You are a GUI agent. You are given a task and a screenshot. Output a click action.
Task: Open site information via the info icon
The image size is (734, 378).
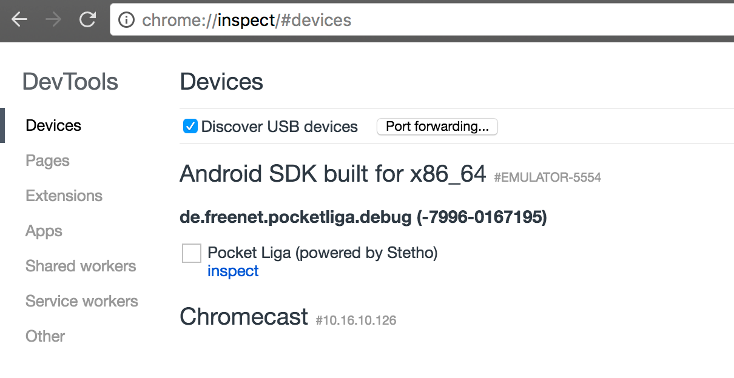pos(126,20)
